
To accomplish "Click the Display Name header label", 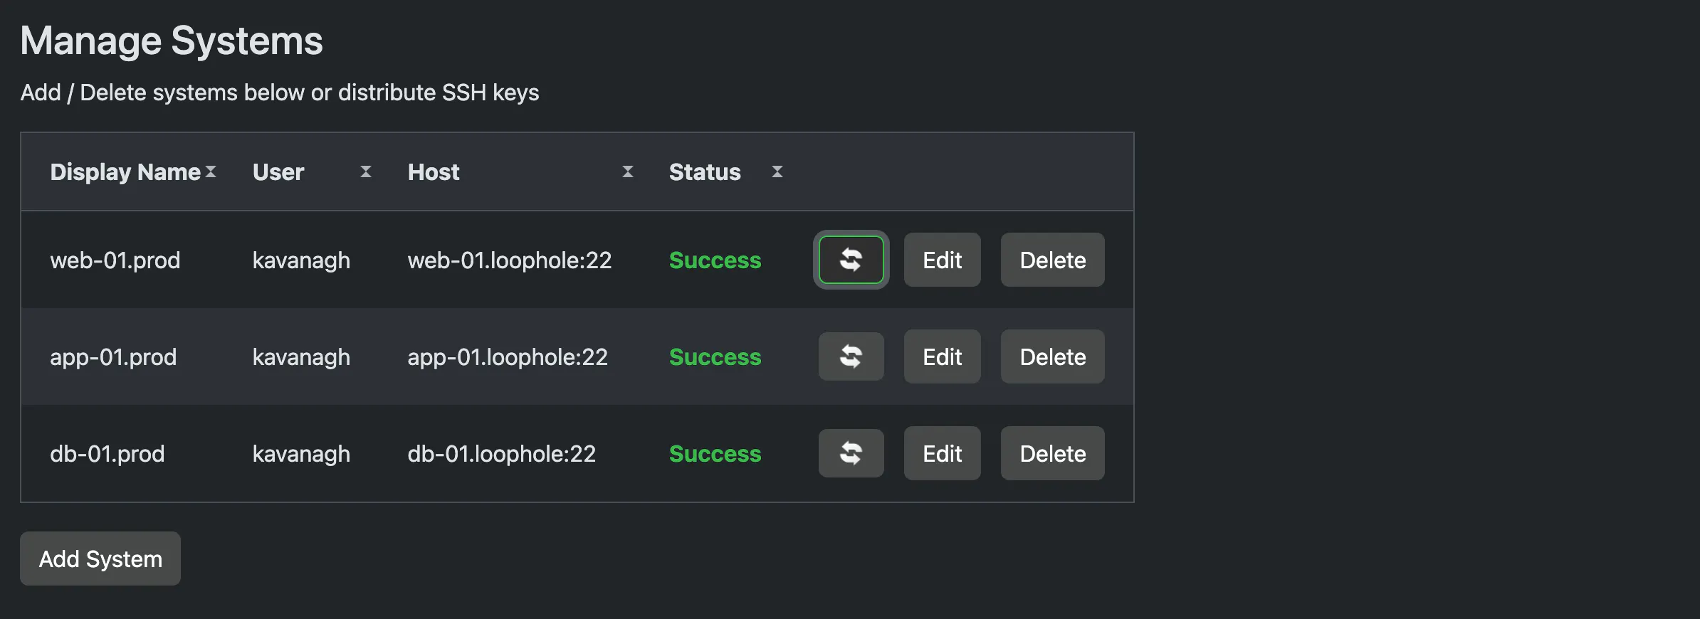I will coord(125,172).
